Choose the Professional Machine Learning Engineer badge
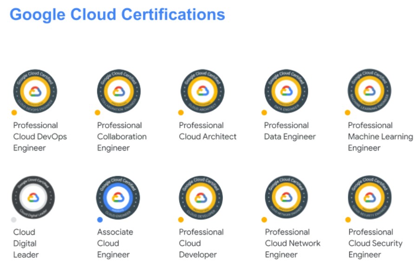Image resolution: width=418 pixels, height=279 pixels. point(370,91)
